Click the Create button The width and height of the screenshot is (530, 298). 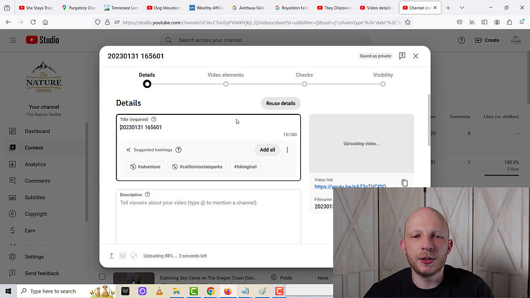(487, 40)
